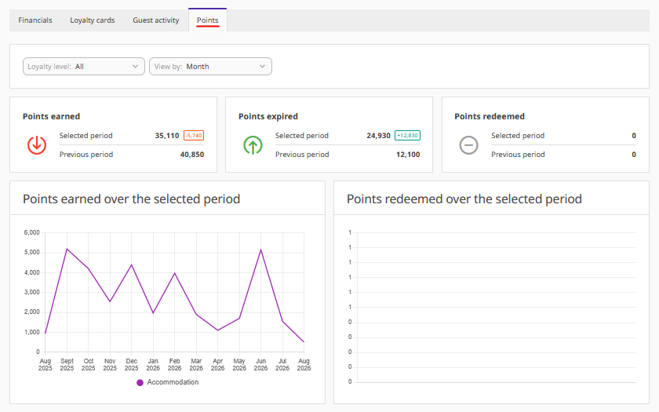Toggle the Accommodation series legend label

coord(173,382)
